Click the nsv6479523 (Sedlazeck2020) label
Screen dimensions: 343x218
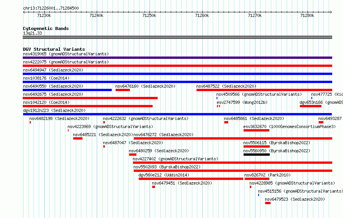tap(295, 199)
